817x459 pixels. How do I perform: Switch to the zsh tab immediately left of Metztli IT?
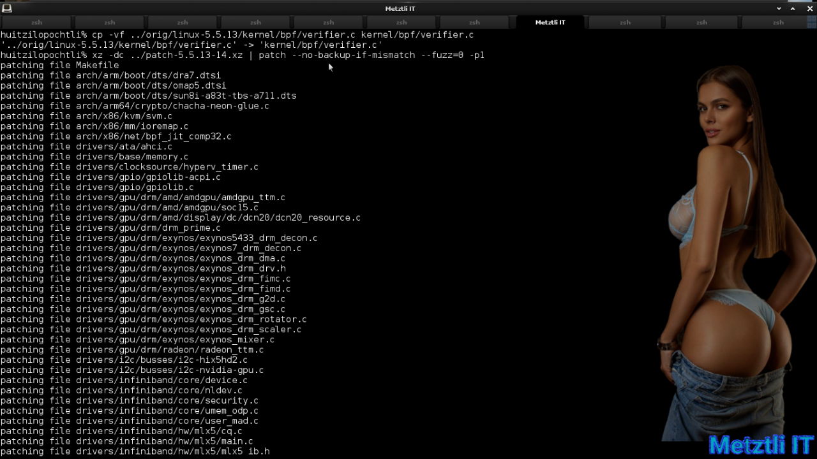(x=474, y=22)
